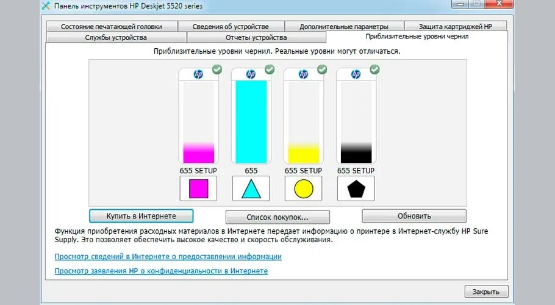Click the HP logo on the black cartridge
The image size is (555, 305).
(x=356, y=74)
